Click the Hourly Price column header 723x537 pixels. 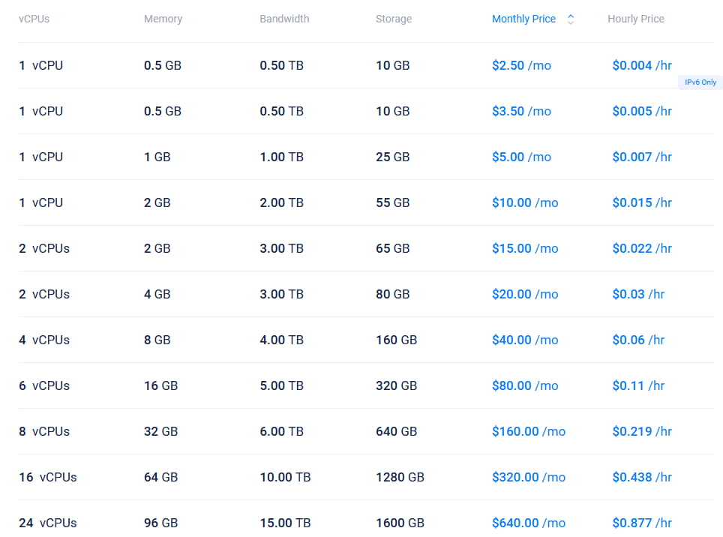(x=635, y=19)
